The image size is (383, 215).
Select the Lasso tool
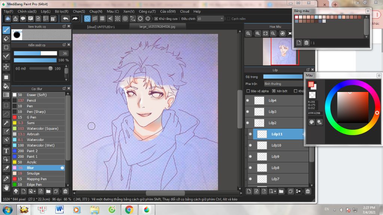click(6, 114)
